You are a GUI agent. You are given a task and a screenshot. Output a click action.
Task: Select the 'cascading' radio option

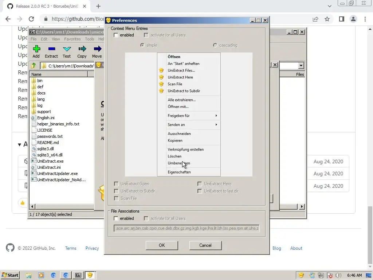(215, 45)
